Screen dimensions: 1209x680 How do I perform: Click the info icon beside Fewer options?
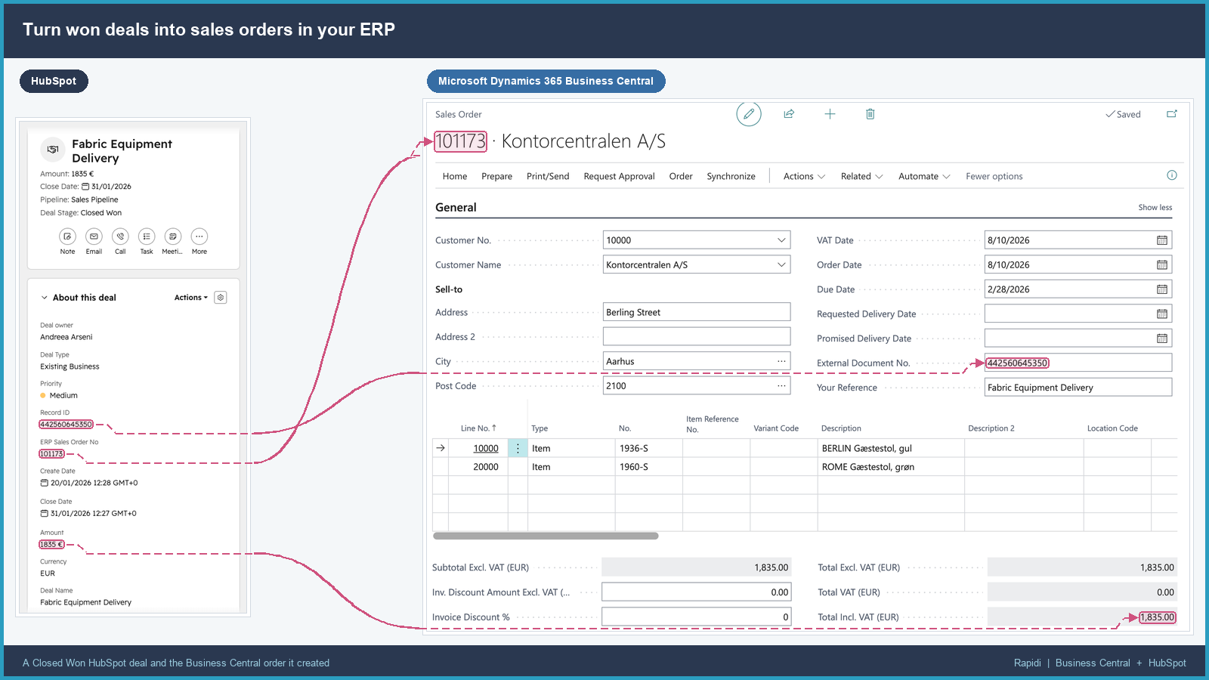pyautogui.click(x=1172, y=175)
